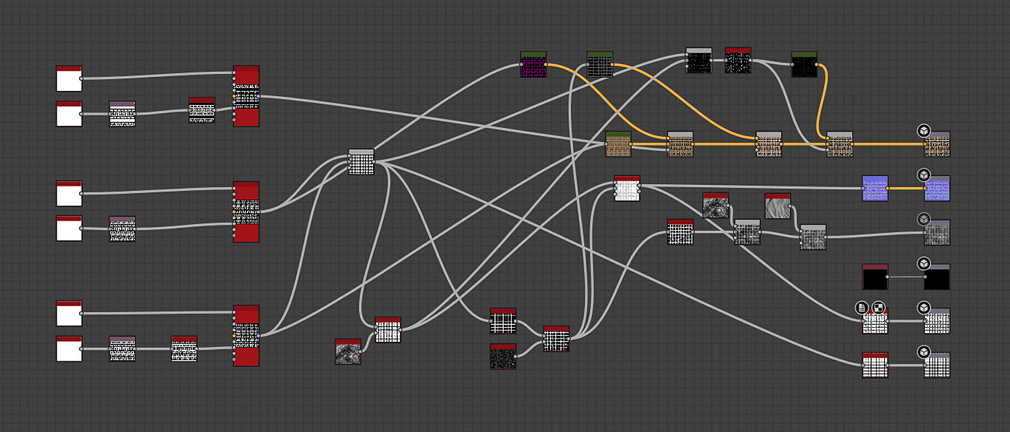This screenshot has height=432, width=1010.
Task: Select grid node merging grid-line and speckle nodes
Action: point(556,339)
